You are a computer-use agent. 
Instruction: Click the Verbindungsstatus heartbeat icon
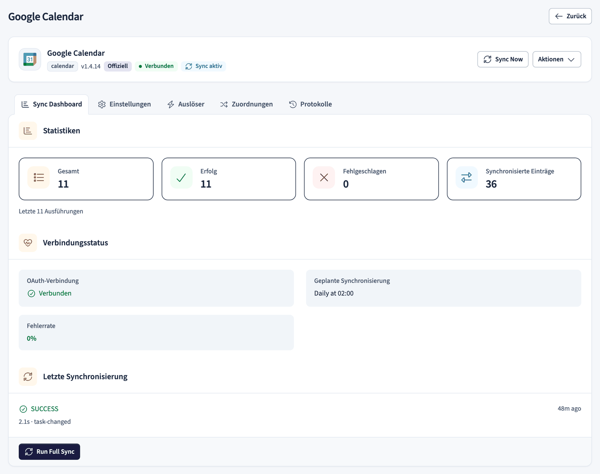tap(28, 243)
